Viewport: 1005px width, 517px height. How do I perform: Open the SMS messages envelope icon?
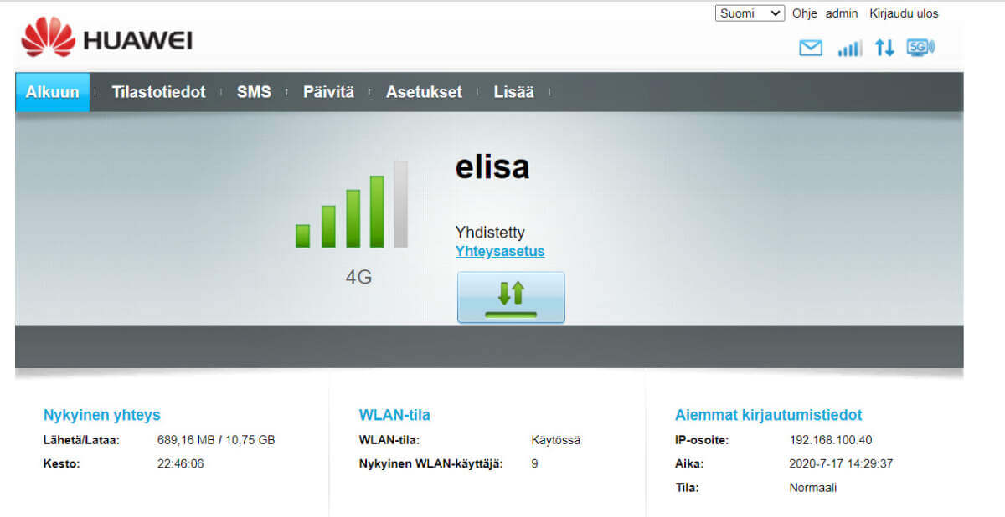(x=811, y=49)
